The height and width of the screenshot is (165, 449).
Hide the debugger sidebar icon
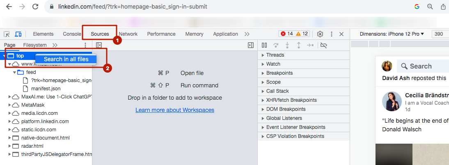251,45
